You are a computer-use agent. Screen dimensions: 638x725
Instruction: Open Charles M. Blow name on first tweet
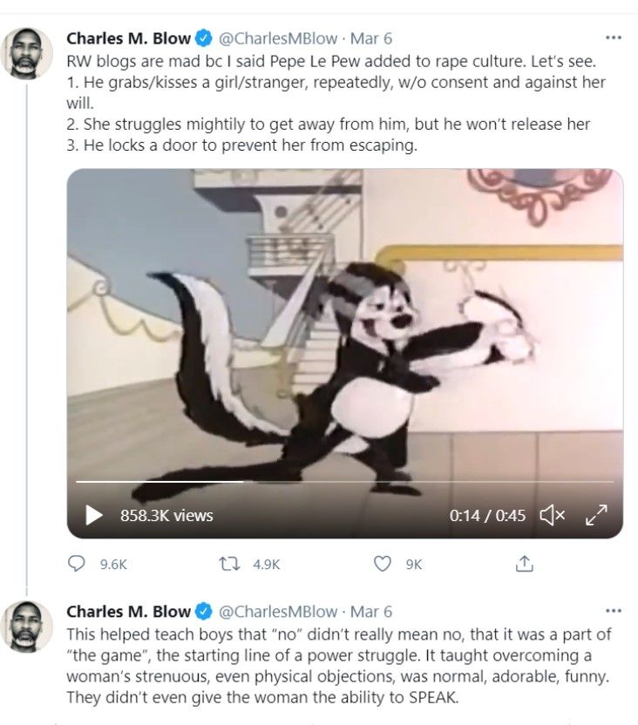coord(129,38)
